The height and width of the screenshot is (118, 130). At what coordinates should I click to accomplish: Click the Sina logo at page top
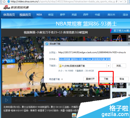[7, 8]
